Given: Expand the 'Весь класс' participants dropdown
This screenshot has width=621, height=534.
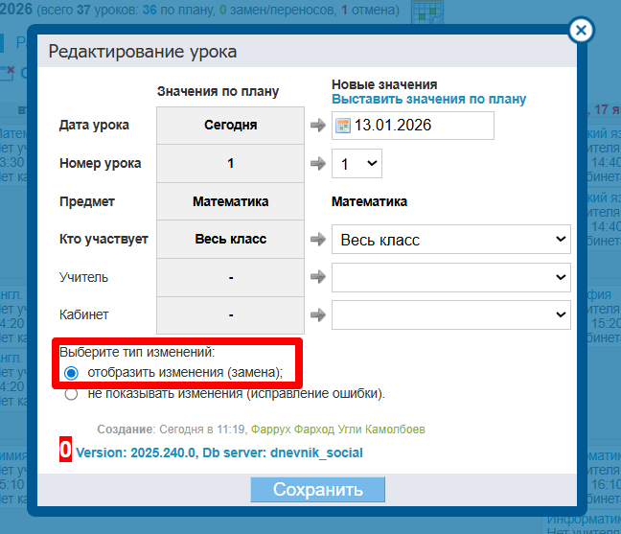Looking at the screenshot, I should (450, 240).
